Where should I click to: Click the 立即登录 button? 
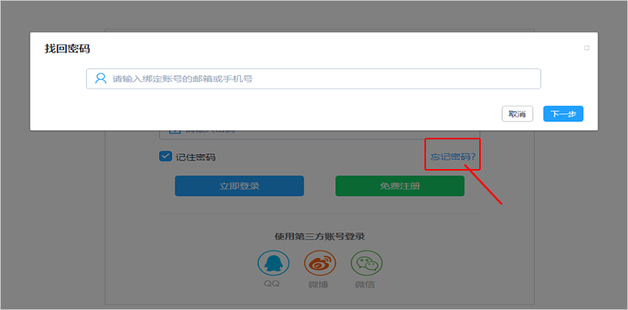pyautogui.click(x=240, y=186)
